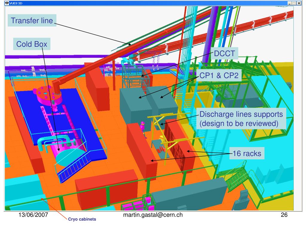
Task: Click the "DCCT" label
Action: coord(224,53)
